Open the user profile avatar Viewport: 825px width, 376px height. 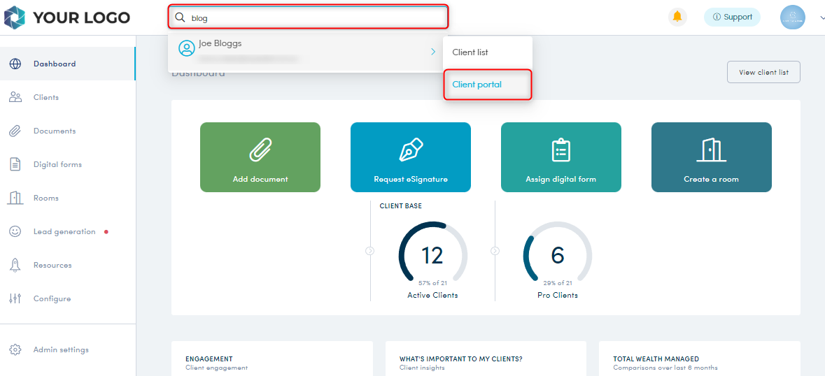[792, 17]
